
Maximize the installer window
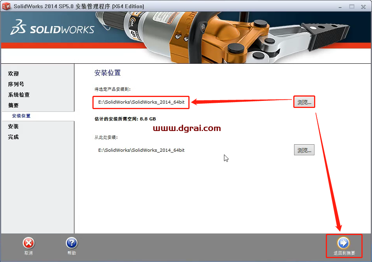click(x=352, y=7)
